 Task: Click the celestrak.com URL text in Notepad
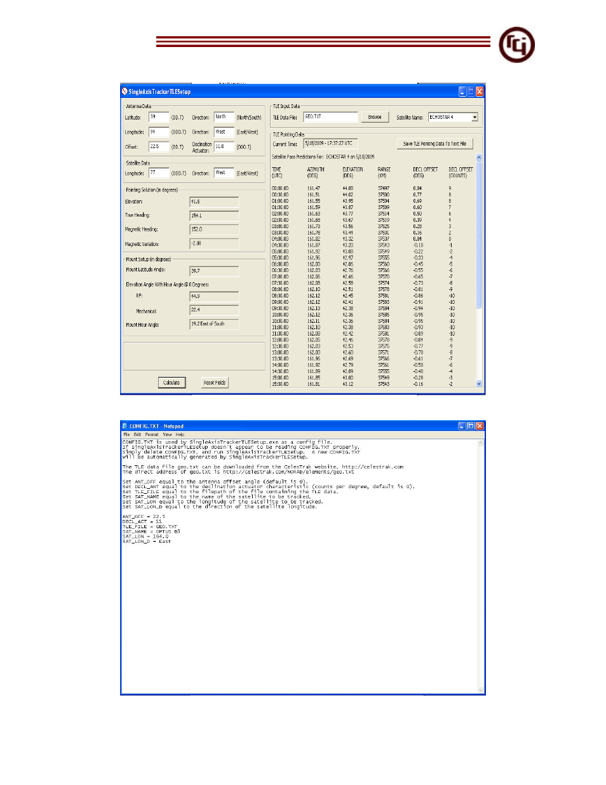coord(372,467)
